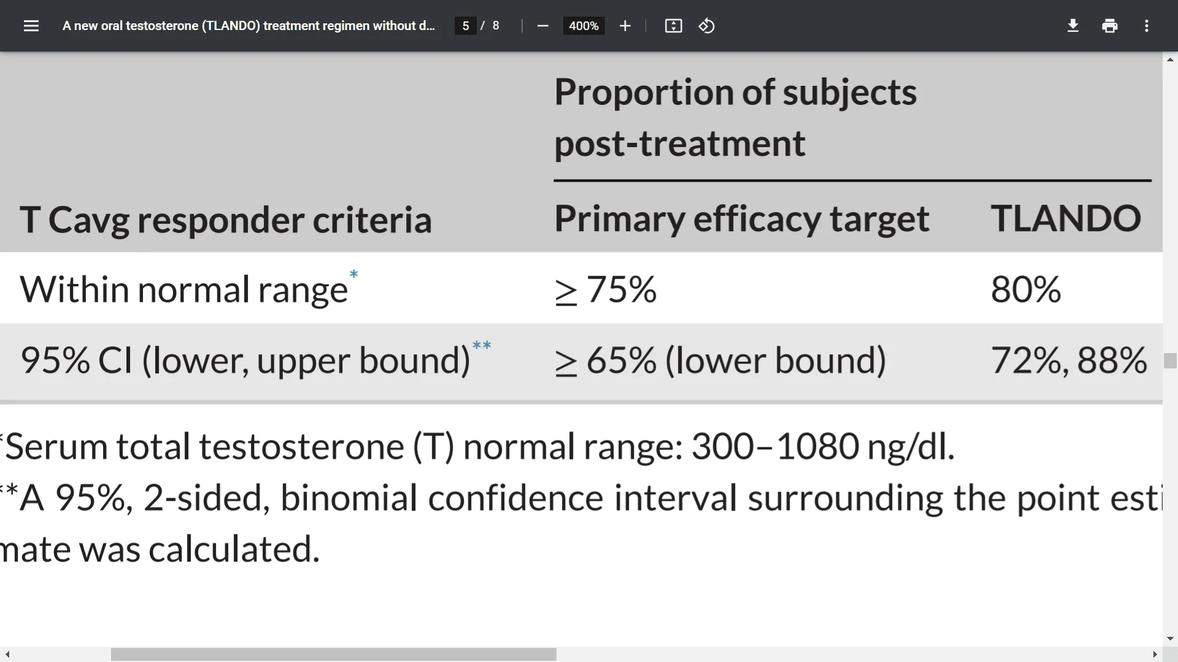The image size is (1178, 662).
Task: Select the 400% zoom level field
Action: pos(583,26)
